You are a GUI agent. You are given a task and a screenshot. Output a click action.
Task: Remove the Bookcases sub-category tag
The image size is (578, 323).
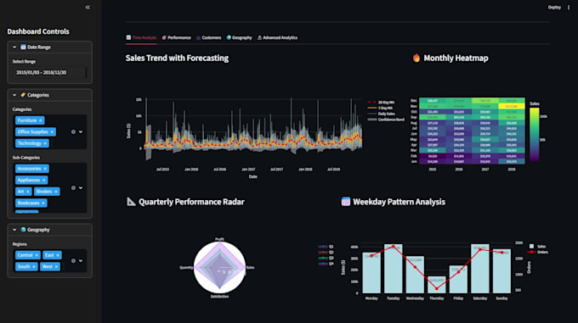(x=43, y=203)
